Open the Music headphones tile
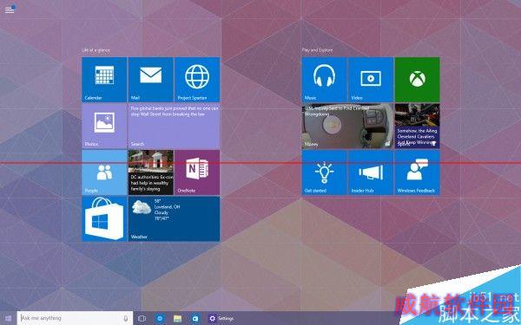The image size is (521, 325). tap(324, 80)
